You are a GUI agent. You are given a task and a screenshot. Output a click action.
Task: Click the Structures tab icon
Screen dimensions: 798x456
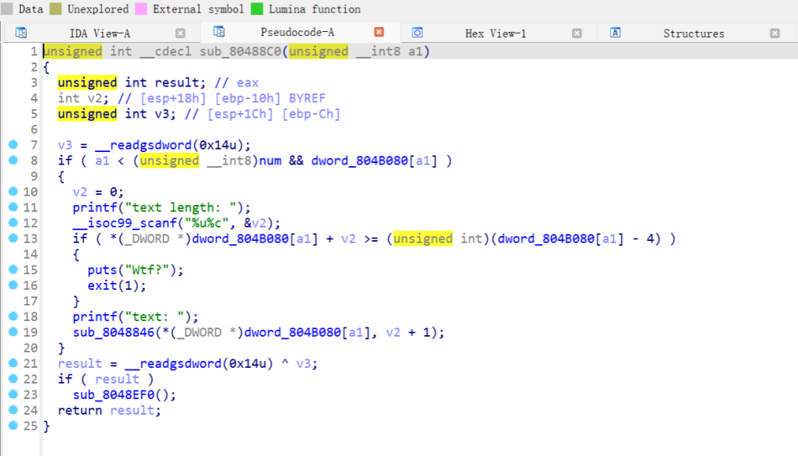tap(616, 33)
